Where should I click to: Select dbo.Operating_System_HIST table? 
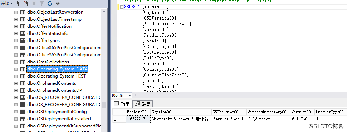57,76
